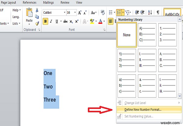Click the Cut scissors icon
The image size is (183, 126).
coord(37,10)
